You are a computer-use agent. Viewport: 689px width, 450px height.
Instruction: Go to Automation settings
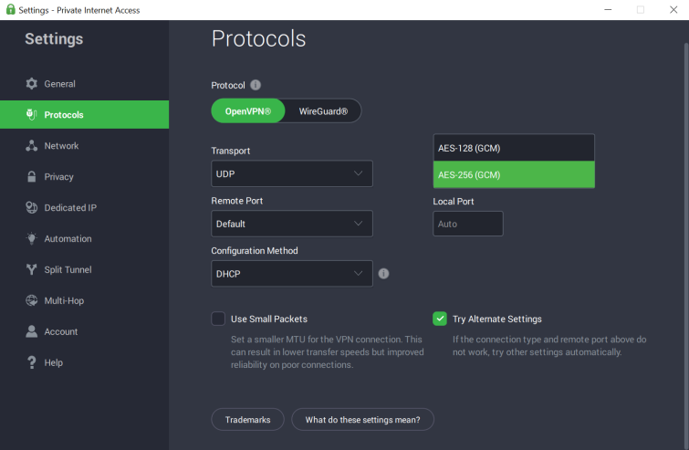(x=84, y=238)
